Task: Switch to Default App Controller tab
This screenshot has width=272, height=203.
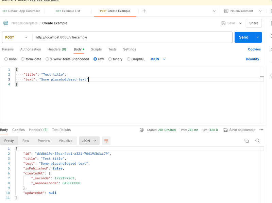Action: 21,11
